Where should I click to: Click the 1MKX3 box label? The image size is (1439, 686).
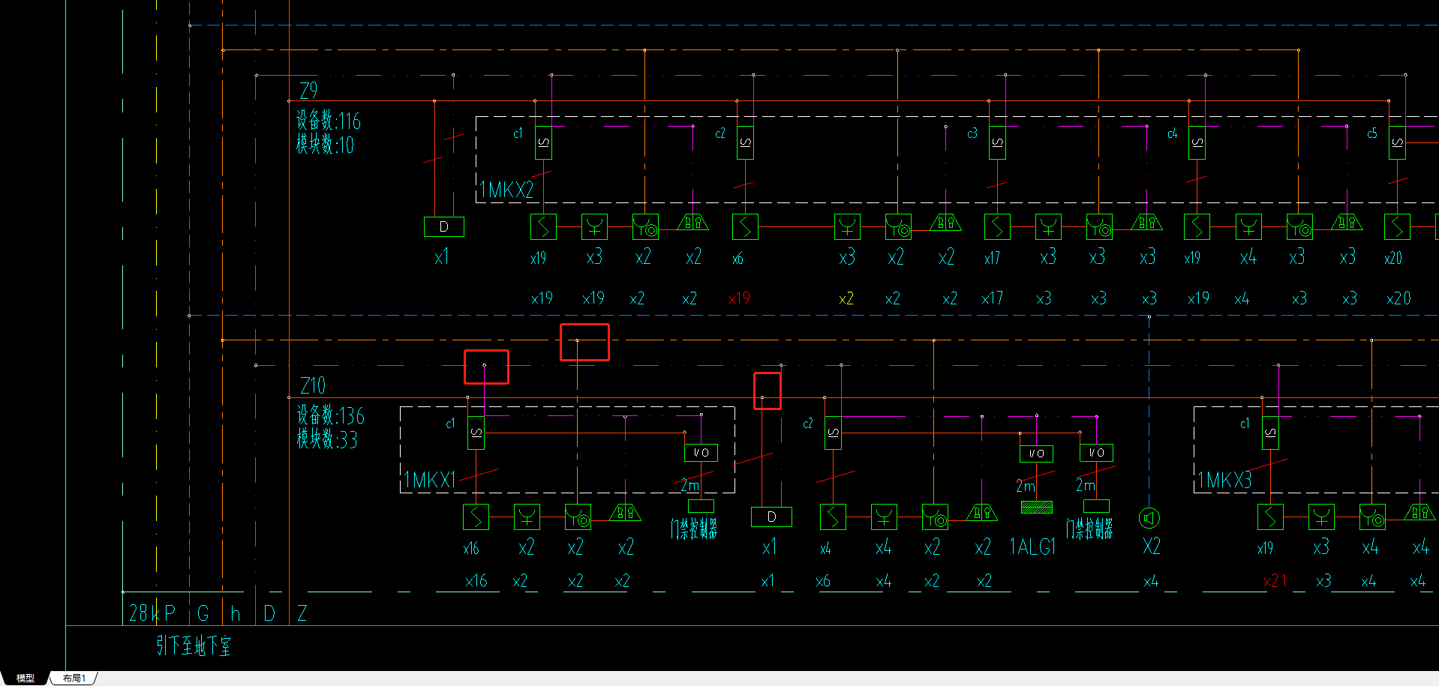point(1224,481)
